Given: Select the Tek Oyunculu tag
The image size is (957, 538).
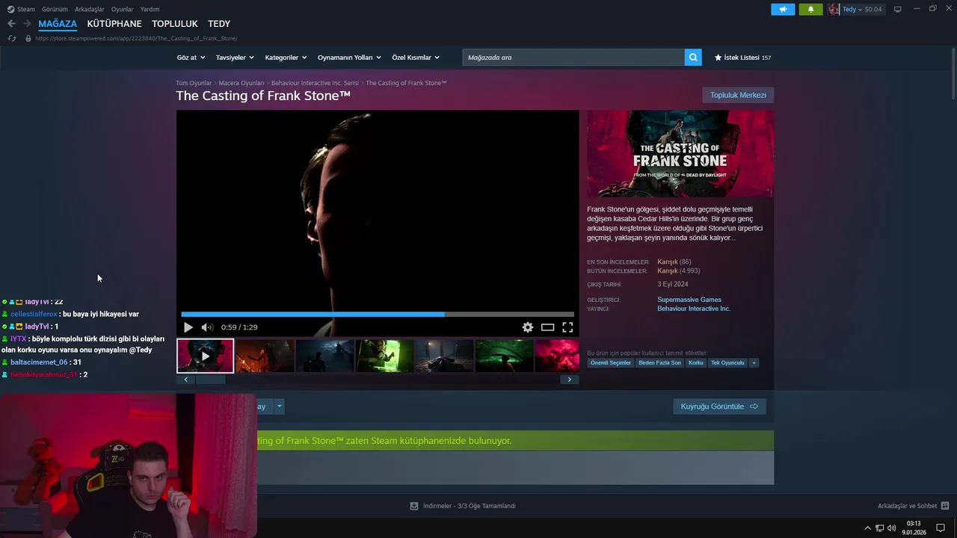Looking at the screenshot, I should (727, 362).
